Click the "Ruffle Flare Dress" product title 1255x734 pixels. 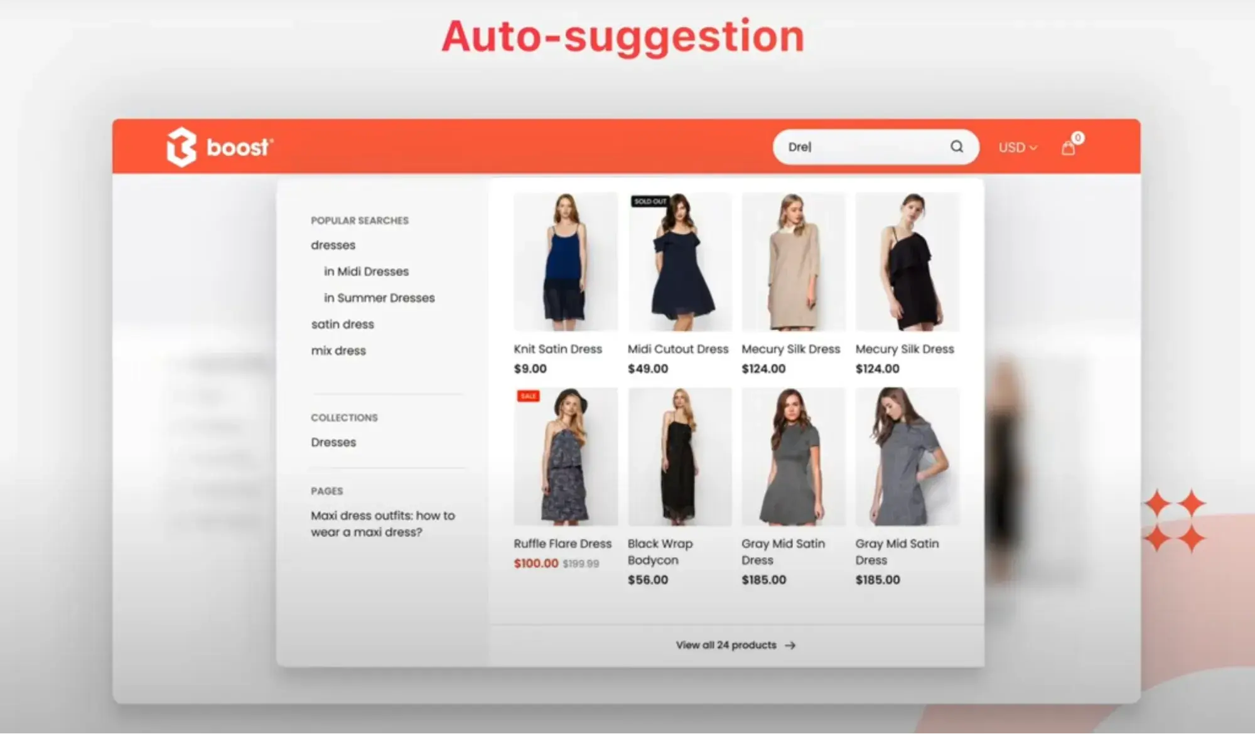563,544
